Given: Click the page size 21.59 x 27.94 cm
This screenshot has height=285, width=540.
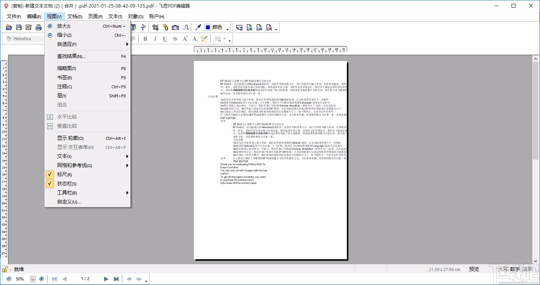Looking at the screenshot, I should (x=445, y=269).
